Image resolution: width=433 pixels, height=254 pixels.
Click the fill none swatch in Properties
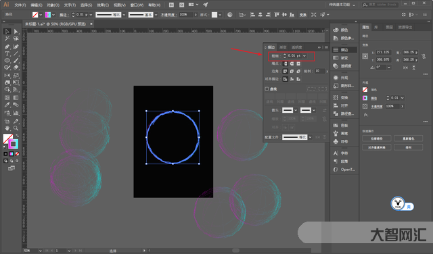click(x=365, y=90)
